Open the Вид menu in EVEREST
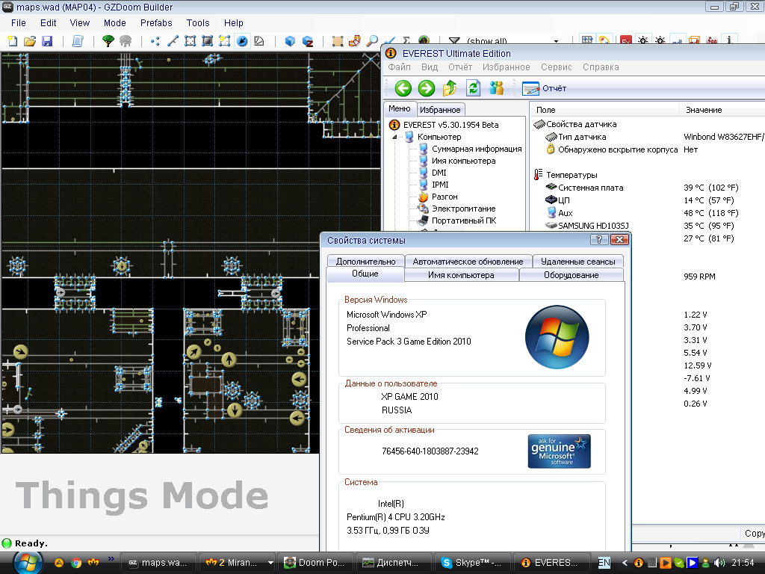Screen dimensions: 765x574 coord(430,67)
